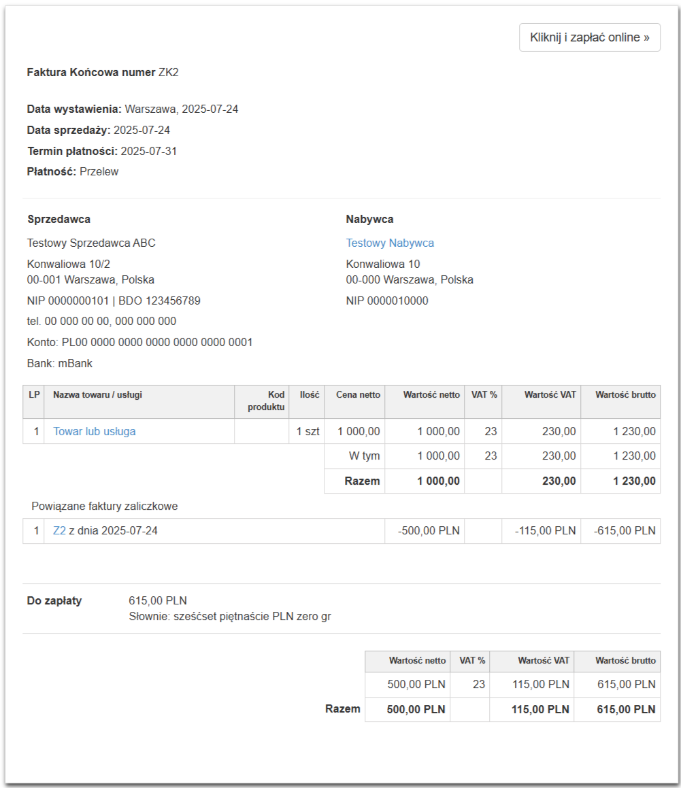Click advance VAT amount '-115,00 PLN'

(x=545, y=531)
